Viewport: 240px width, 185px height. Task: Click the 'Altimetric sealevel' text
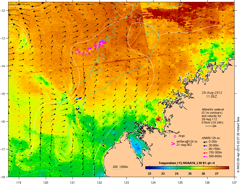click(213, 109)
